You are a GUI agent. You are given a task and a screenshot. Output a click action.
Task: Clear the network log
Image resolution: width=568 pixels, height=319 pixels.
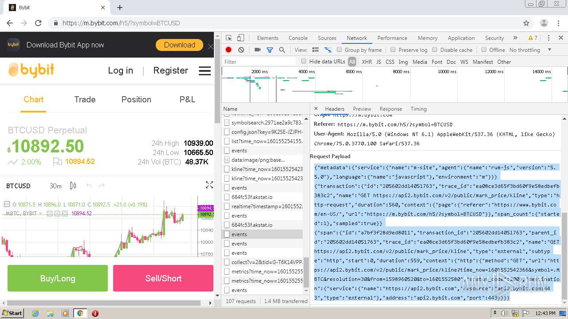click(x=241, y=50)
